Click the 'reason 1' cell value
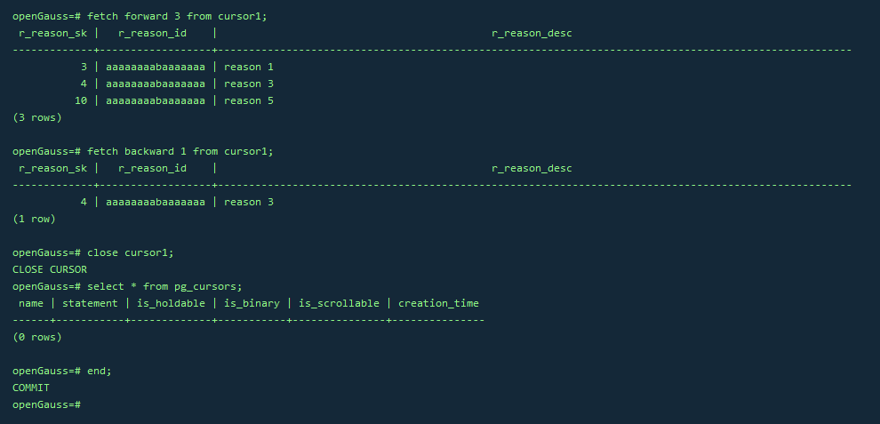The width and height of the screenshot is (880, 424). [249, 67]
